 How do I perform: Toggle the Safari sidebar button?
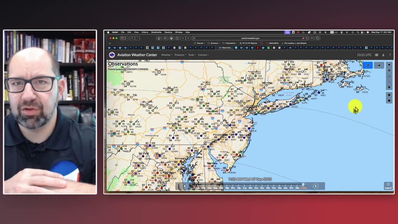coord(123,38)
